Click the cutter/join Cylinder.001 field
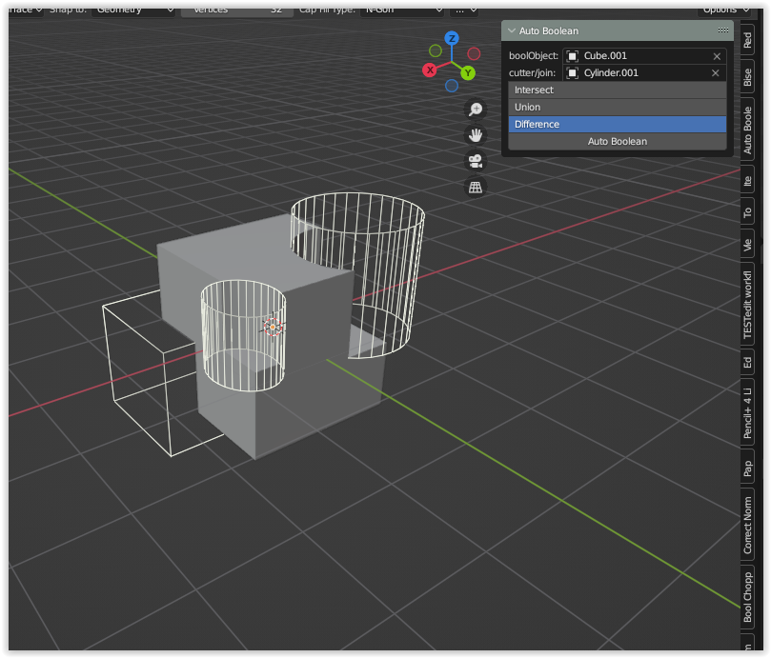This screenshot has height=658, width=771. pos(644,73)
